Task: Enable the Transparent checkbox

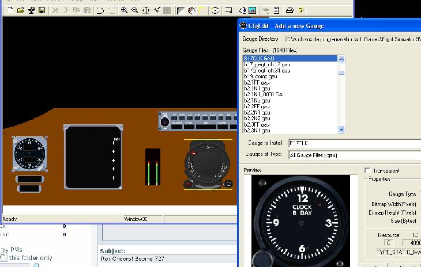Action: pyautogui.click(x=368, y=171)
